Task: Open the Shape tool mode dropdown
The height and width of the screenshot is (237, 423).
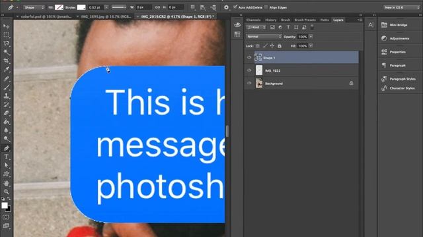Action: [34, 7]
